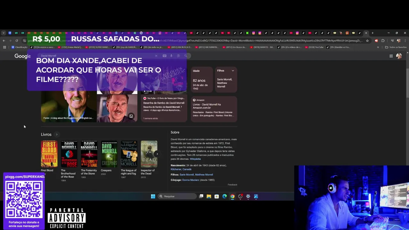
Task: Open image viewer icon on David Morrell photo
Action: [131, 116]
